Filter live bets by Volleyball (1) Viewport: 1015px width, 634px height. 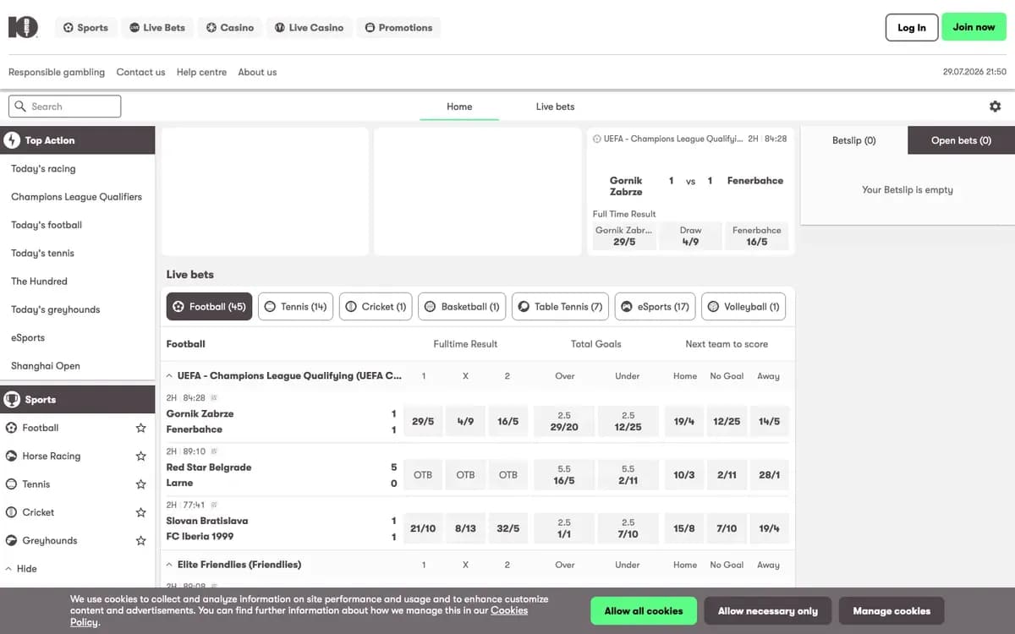click(x=743, y=307)
